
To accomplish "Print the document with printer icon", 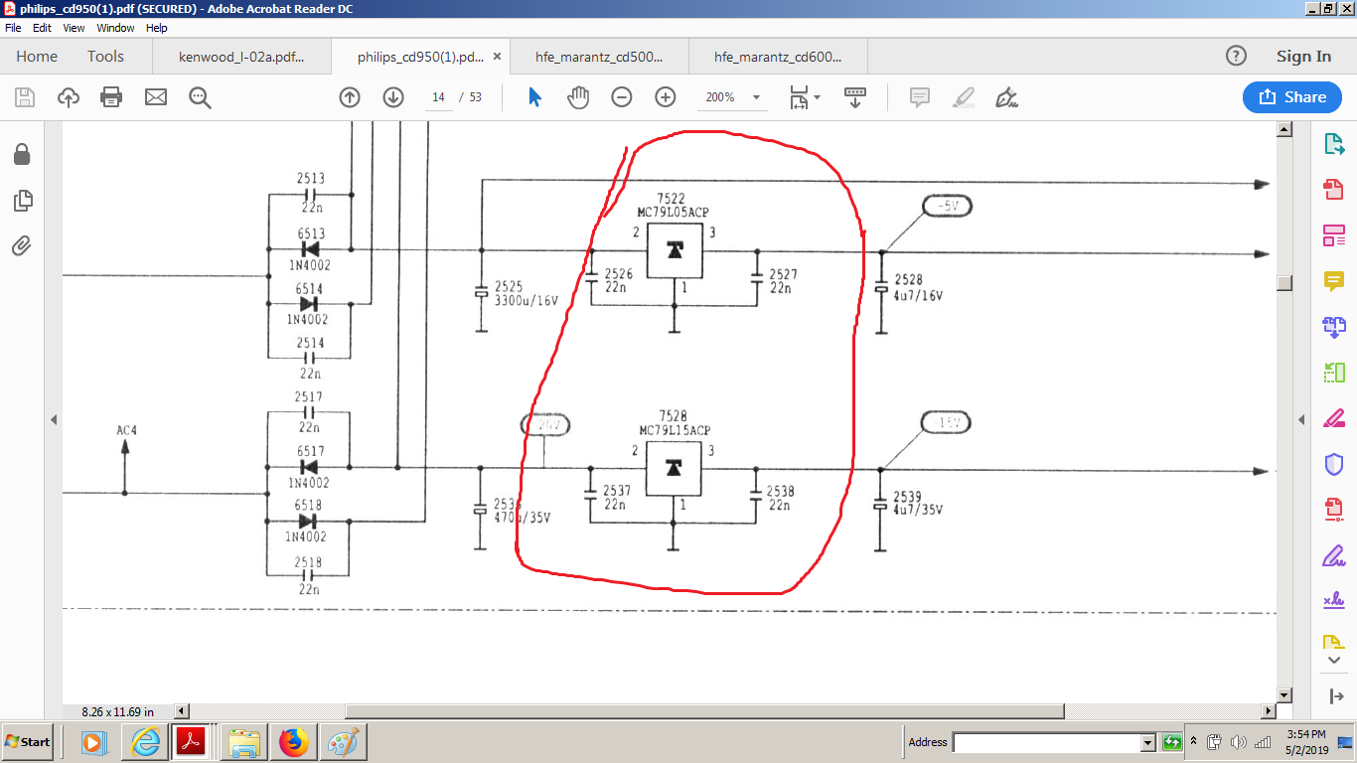I will [111, 97].
